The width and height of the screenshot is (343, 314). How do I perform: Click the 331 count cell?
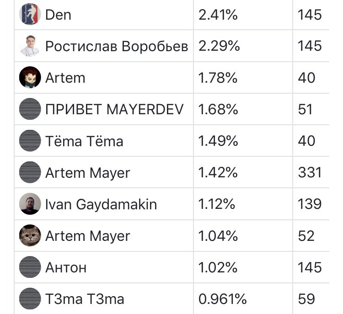[x=311, y=172]
